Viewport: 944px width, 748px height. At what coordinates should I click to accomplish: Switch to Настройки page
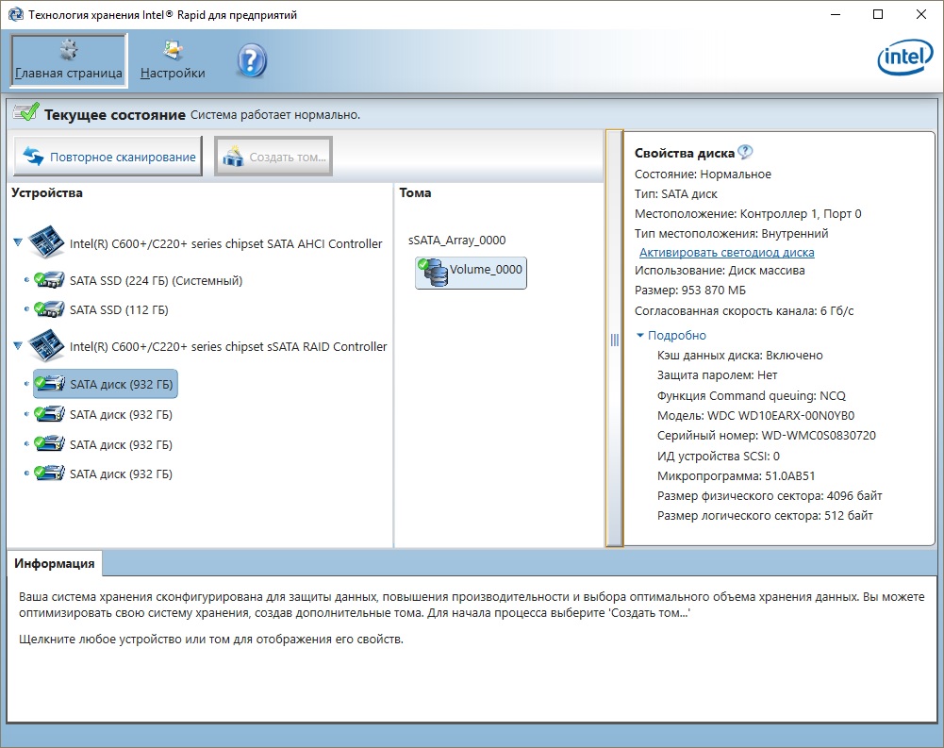pos(173,61)
